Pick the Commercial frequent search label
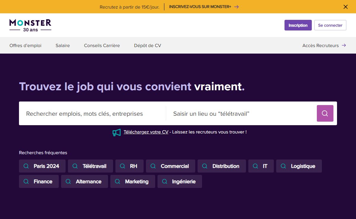 (x=175, y=166)
